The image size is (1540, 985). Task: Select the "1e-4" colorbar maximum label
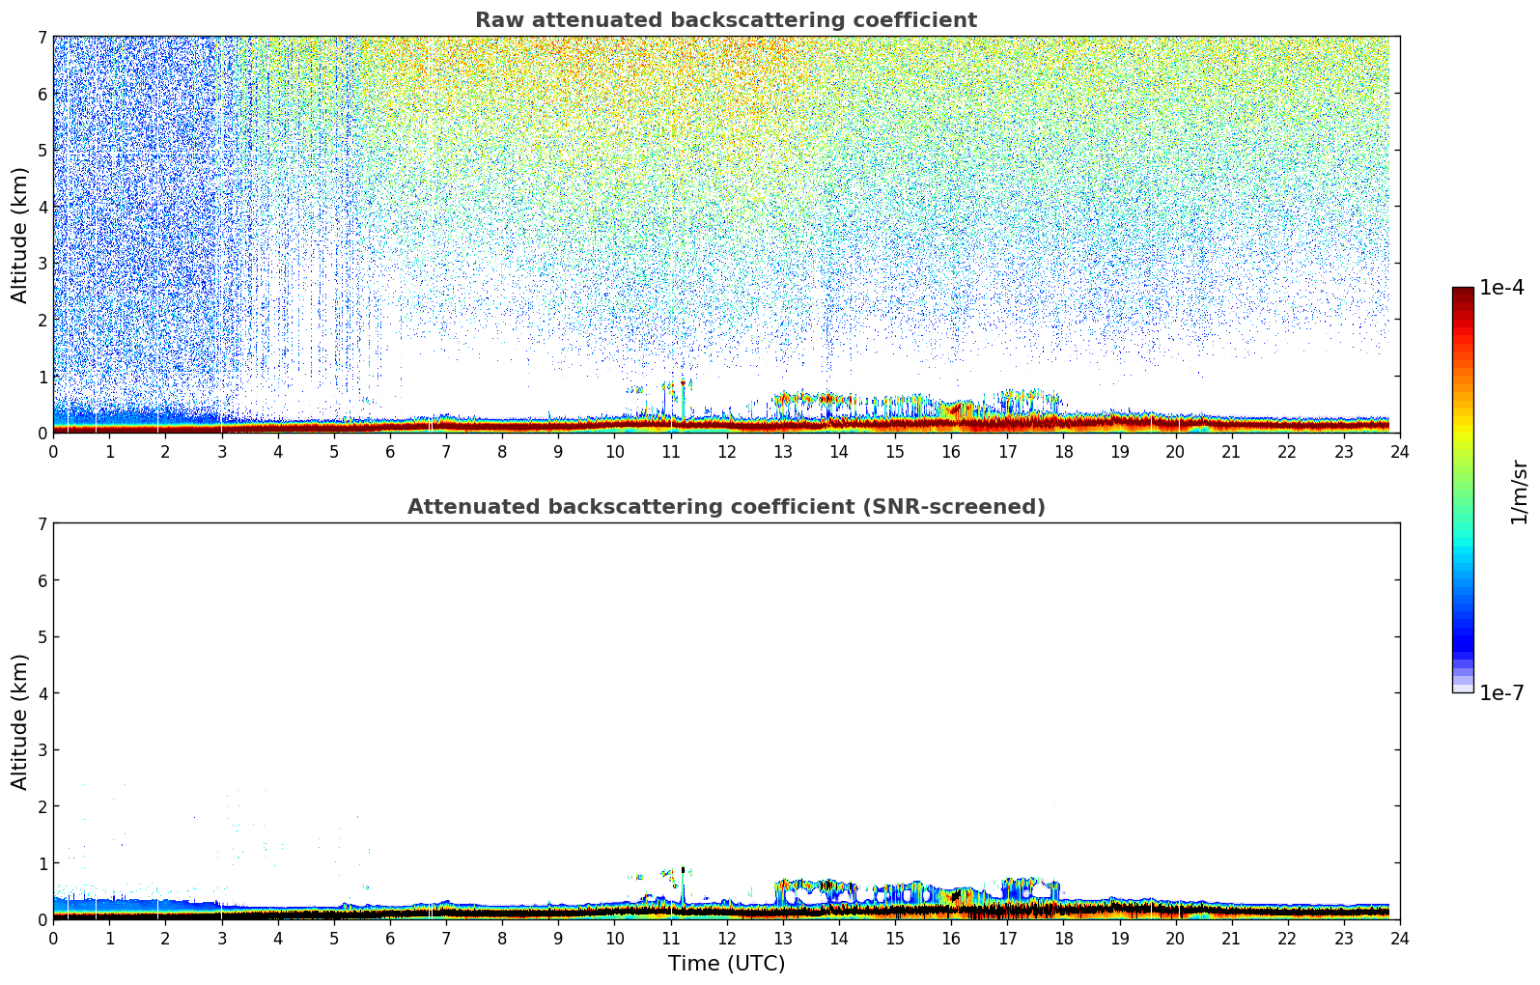(x=1502, y=288)
